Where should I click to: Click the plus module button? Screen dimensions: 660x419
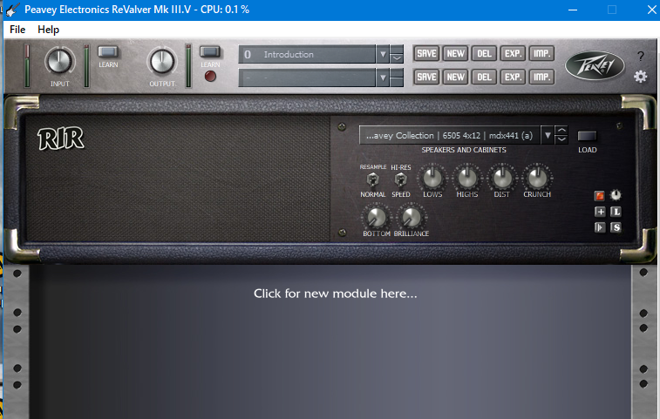tap(600, 212)
